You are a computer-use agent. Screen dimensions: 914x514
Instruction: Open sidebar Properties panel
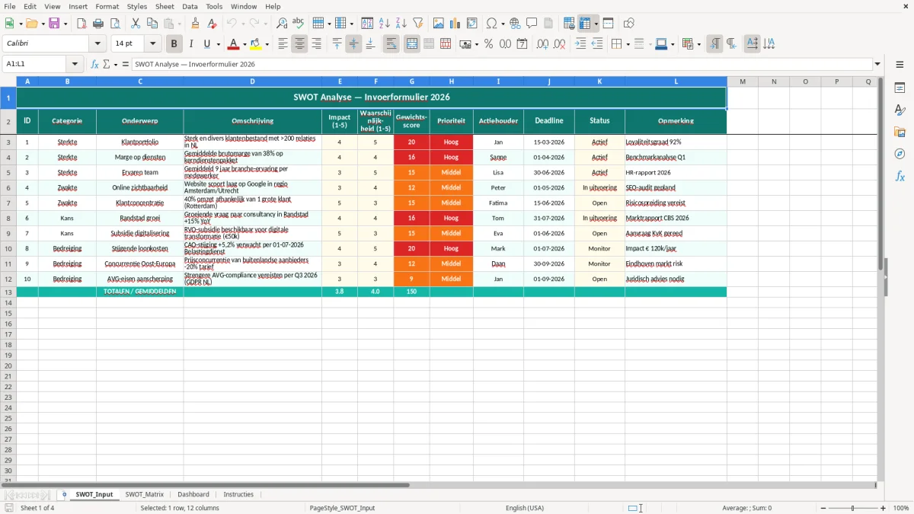tap(900, 88)
